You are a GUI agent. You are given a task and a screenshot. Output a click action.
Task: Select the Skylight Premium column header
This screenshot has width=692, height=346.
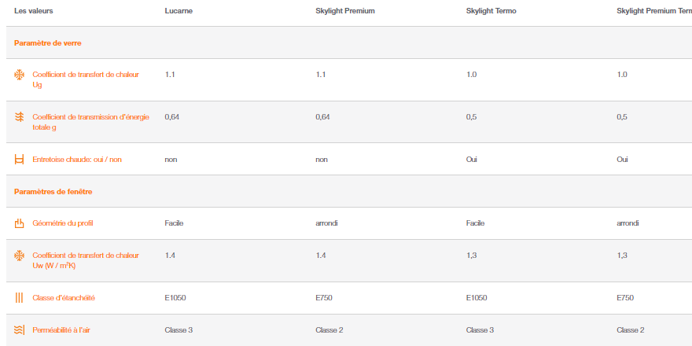[345, 11]
